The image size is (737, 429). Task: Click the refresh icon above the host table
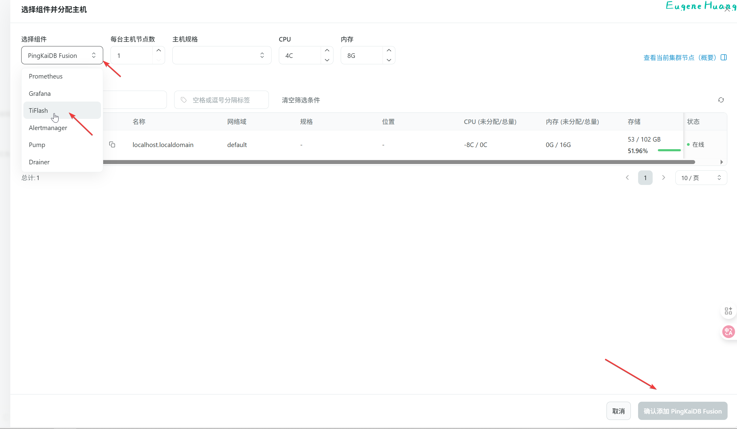(x=721, y=100)
